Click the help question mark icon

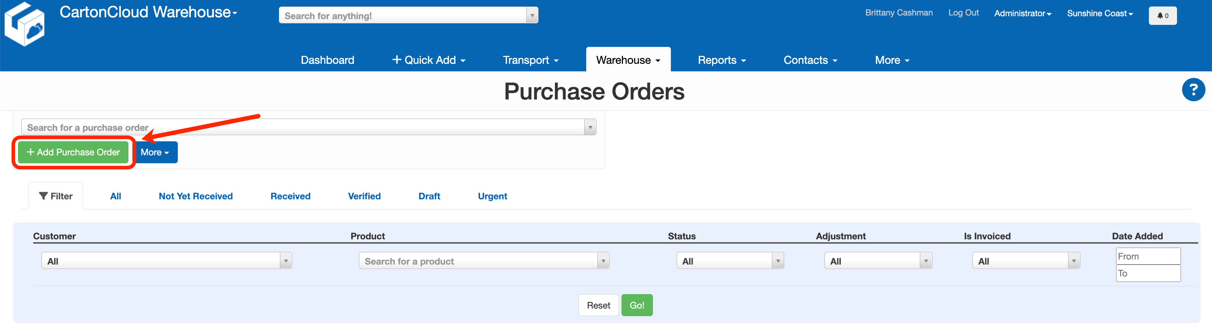pos(1194,89)
